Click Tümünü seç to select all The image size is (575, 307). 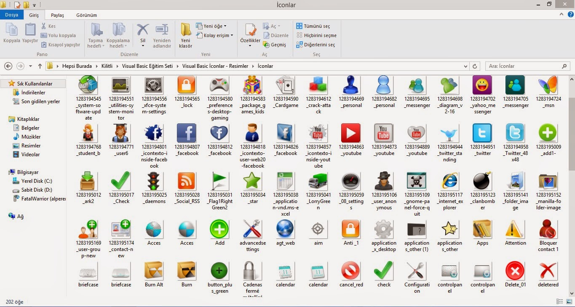coord(313,26)
